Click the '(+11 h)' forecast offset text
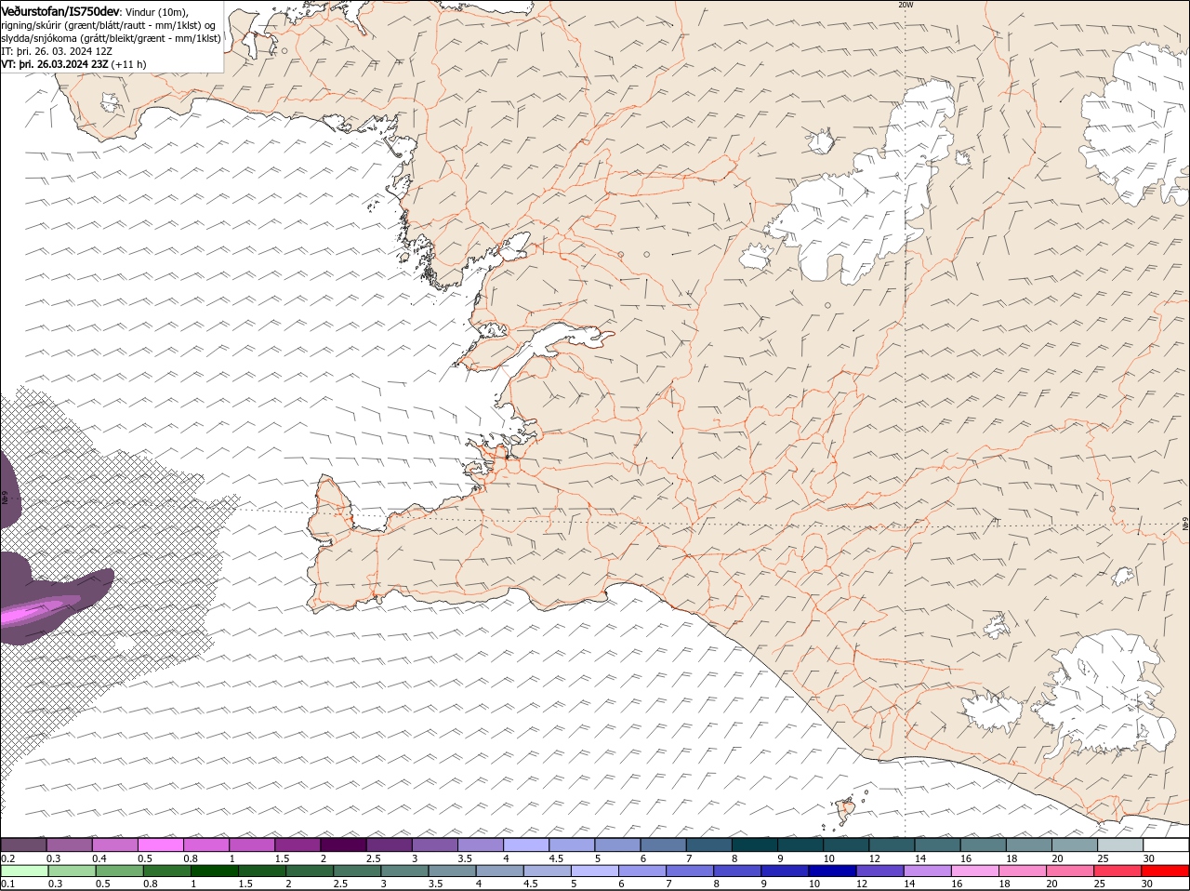The width and height of the screenshot is (1190, 891). coord(128,64)
